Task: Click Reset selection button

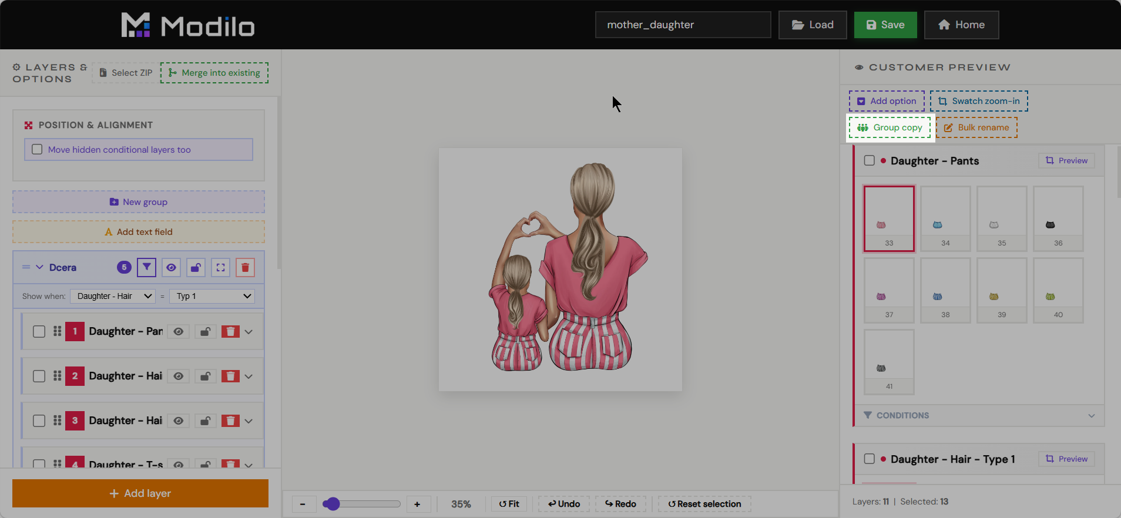Action: tap(704, 504)
